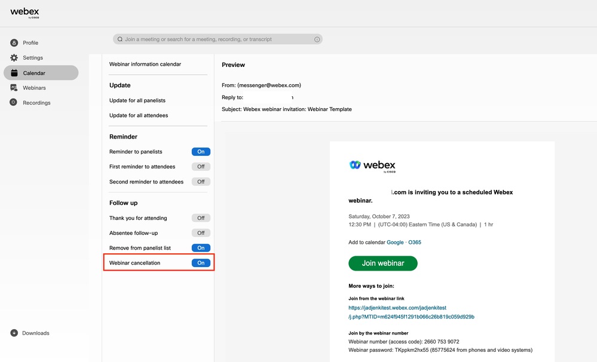
Task: Open Downloads via its sidebar icon
Action: pyautogui.click(x=13, y=333)
